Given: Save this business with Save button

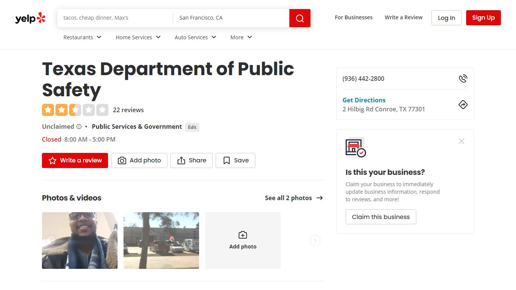Looking at the screenshot, I should (235, 160).
